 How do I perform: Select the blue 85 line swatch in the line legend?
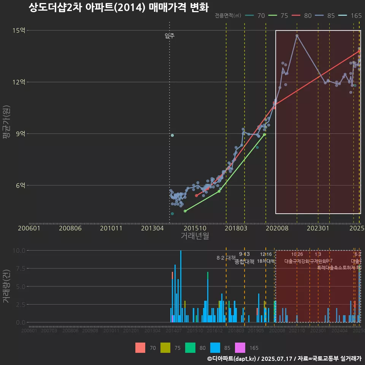coord(319,16)
